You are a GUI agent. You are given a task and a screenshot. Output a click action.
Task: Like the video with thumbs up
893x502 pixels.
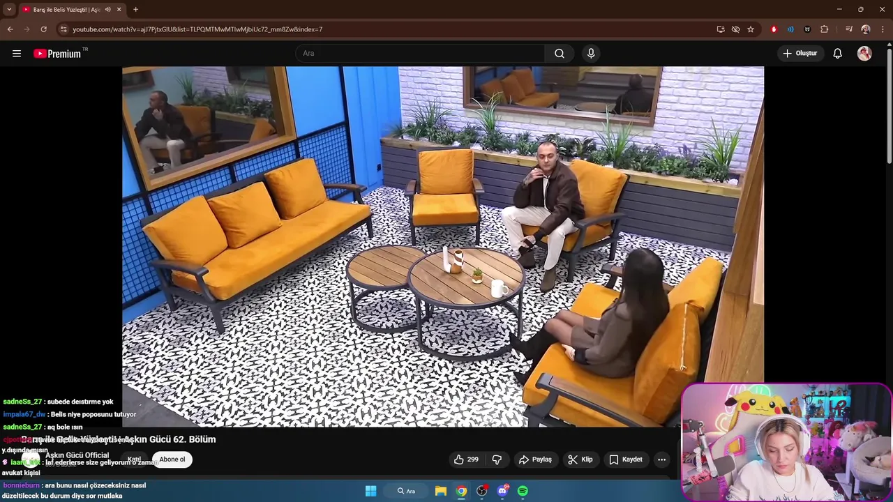466,459
